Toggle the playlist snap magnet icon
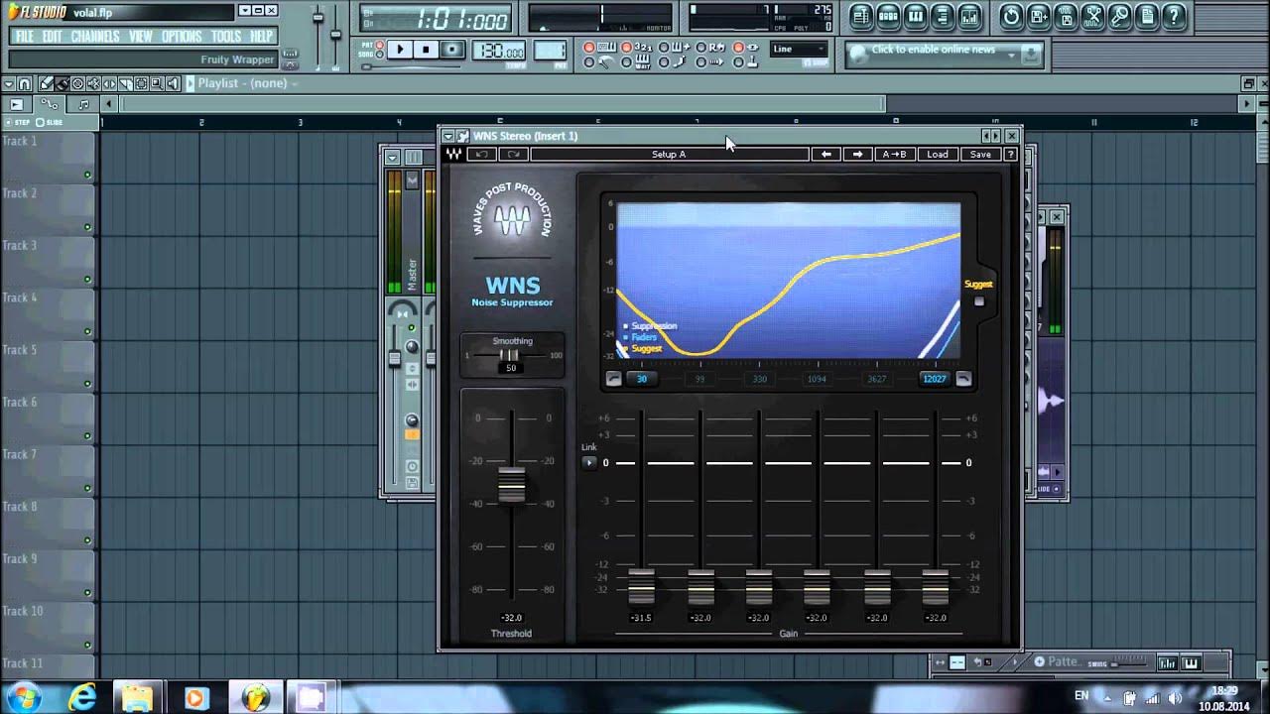The height and width of the screenshot is (714, 1270). pos(25,84)
